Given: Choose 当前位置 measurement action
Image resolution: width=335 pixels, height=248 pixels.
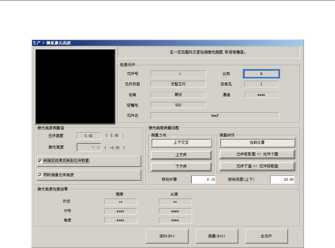Looking at the screenshot, I should (257, 142).
